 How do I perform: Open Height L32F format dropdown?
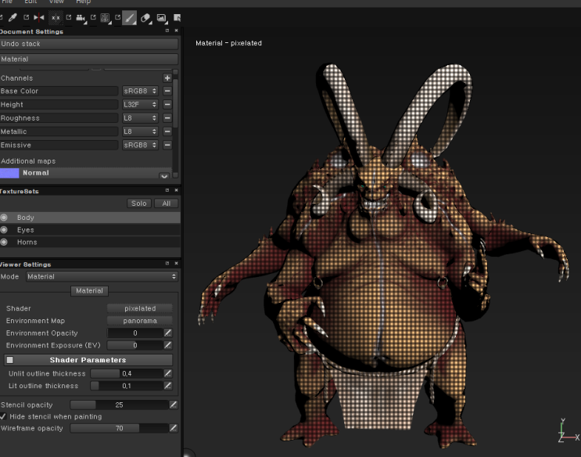(140, 105)
